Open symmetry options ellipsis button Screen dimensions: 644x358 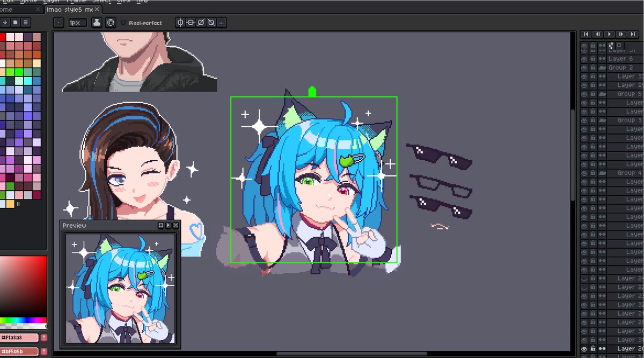(222, 23)
